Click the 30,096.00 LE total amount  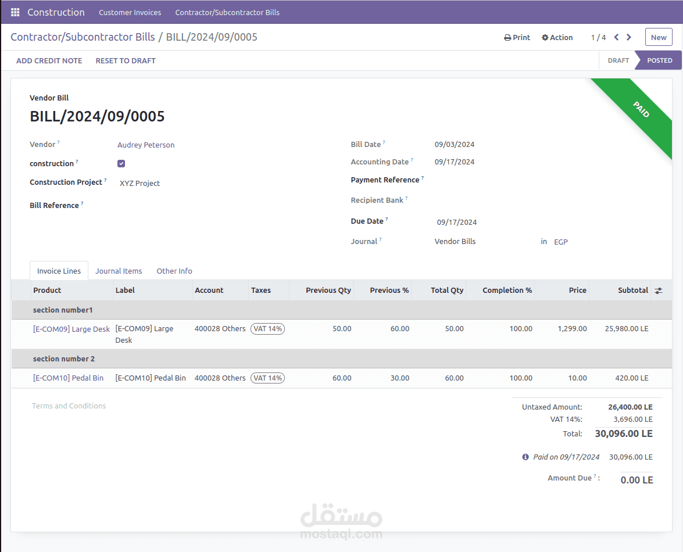[623, 433]
